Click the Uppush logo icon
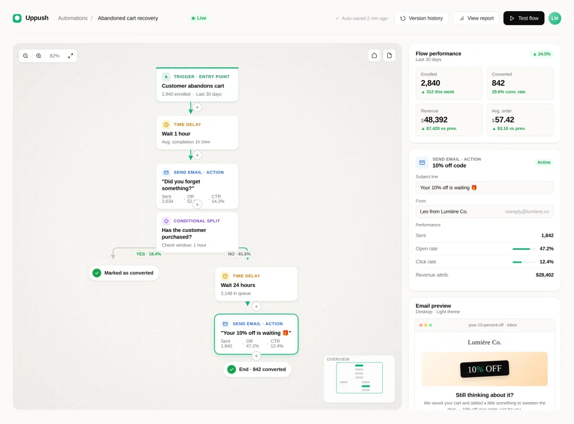574x424 pixels. tap(17, 18)
